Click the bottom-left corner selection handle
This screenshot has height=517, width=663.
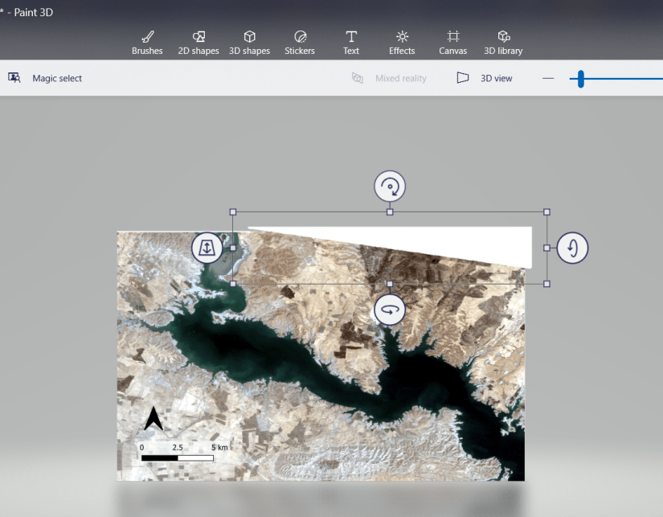232,283
